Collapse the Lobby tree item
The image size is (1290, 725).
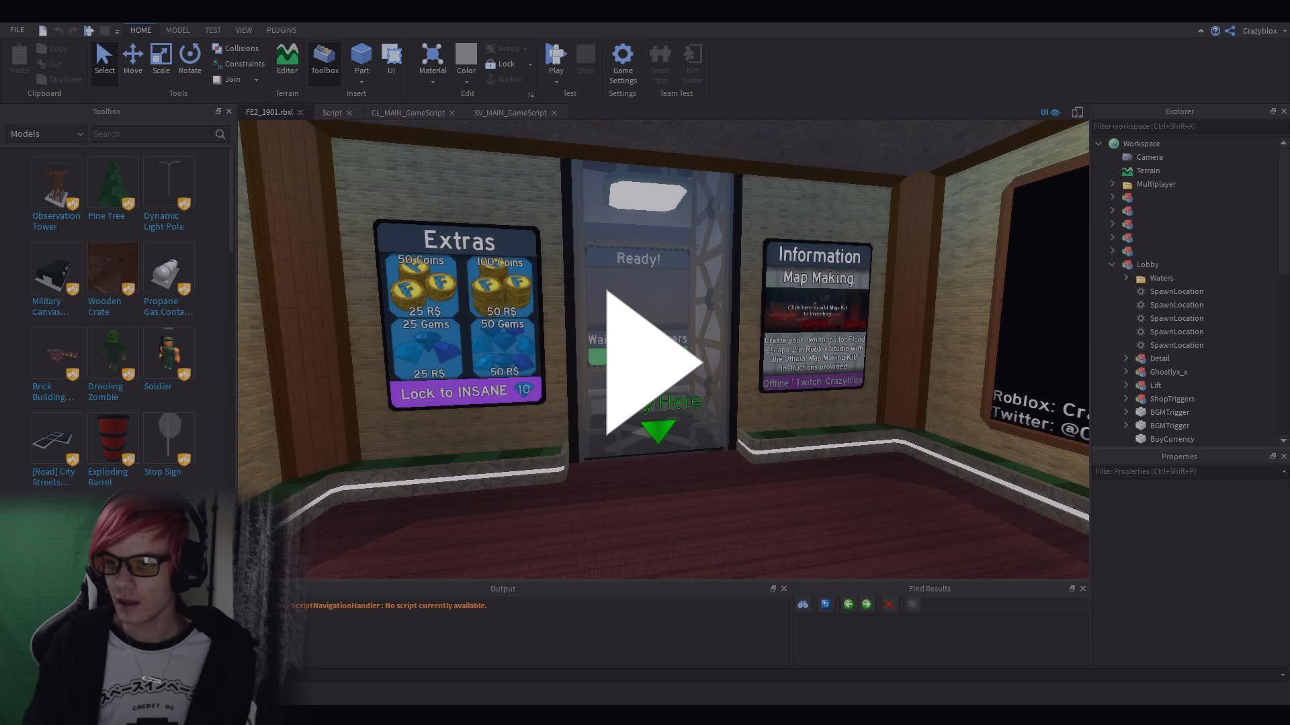click(x=1112, y=264)
